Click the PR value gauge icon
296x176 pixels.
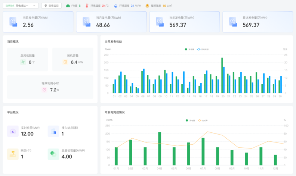pos(68,6)
